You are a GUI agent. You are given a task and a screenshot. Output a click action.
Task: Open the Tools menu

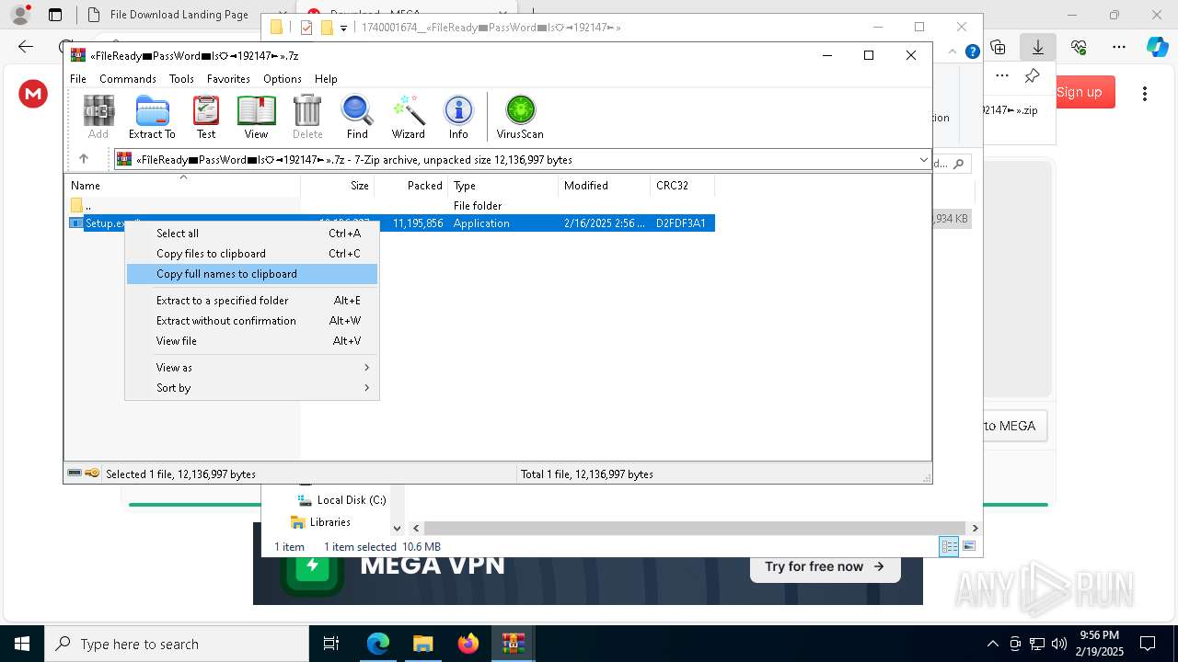point(181,79)
